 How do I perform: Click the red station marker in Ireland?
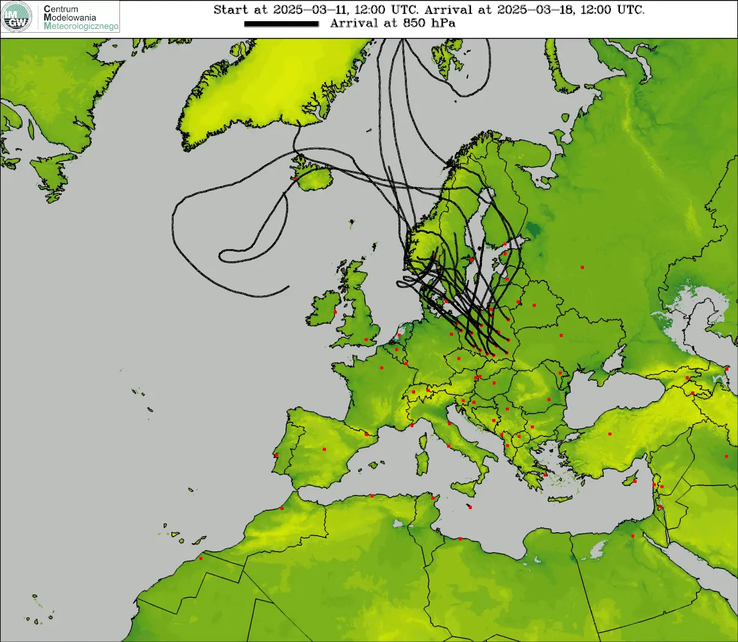(x=335, y=312)
